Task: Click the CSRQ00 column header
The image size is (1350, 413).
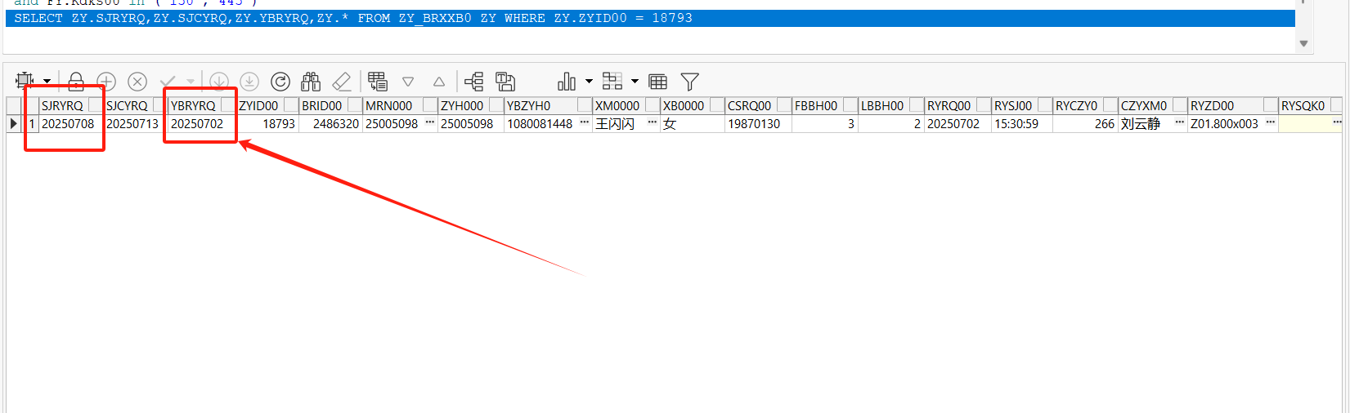Action: (758, 106)
